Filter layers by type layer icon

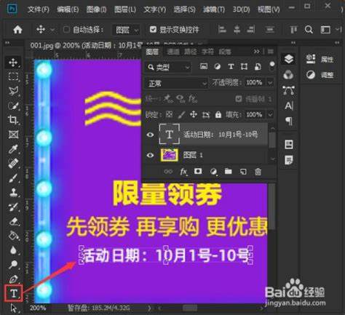231,66
